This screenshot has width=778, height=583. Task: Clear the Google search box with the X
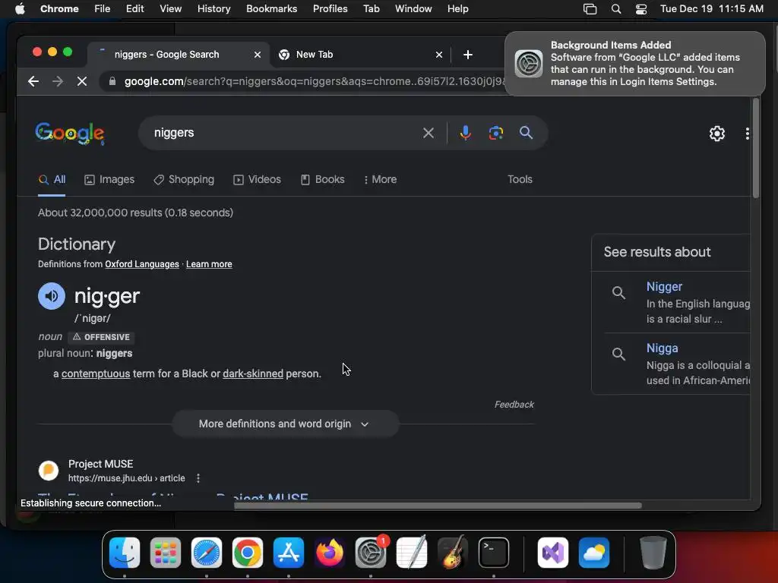[429, 133]
